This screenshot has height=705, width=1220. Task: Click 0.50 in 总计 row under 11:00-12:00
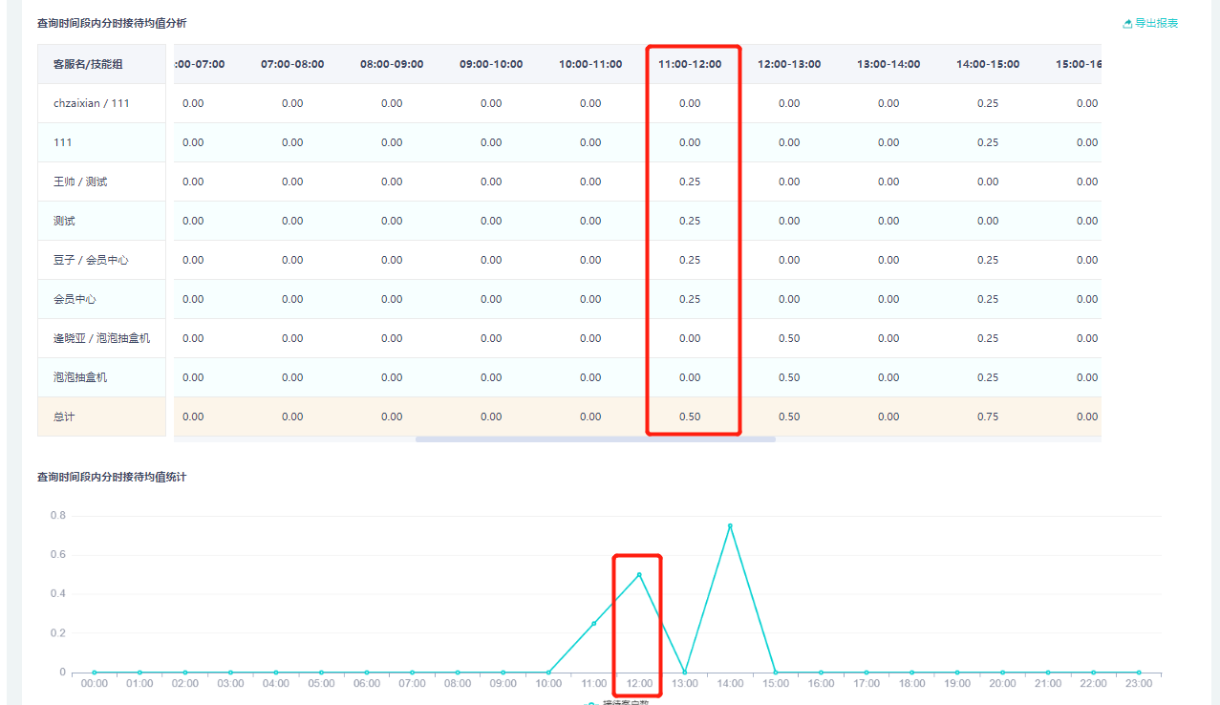(x=690, y=417)
